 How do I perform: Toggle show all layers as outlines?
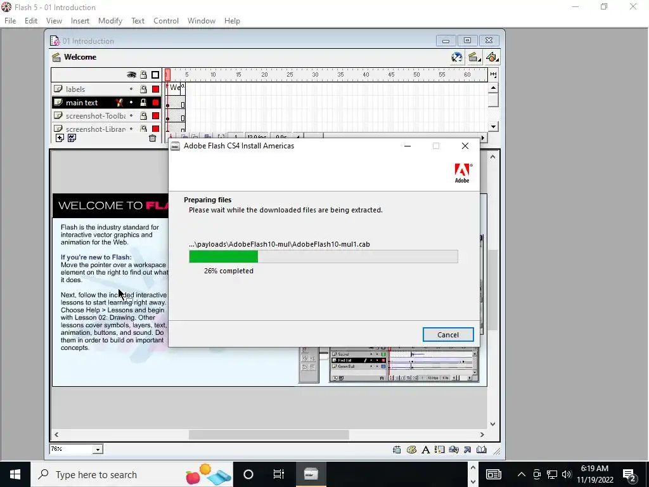[155, 75]
